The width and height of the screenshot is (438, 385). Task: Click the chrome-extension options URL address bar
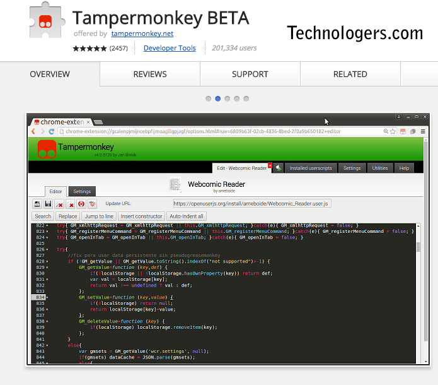[x=221, y=131]
